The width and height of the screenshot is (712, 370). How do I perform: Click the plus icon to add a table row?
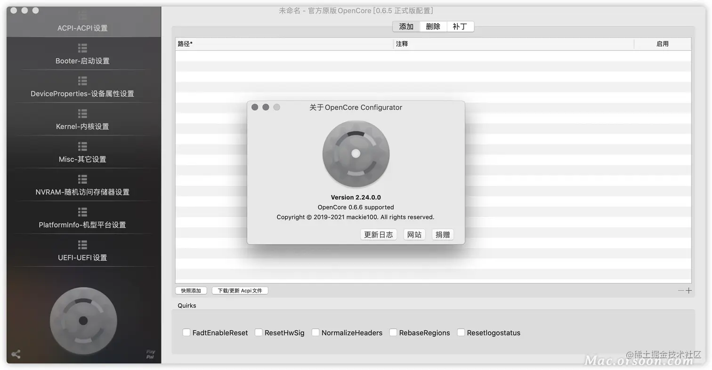[x=688, y=290]
